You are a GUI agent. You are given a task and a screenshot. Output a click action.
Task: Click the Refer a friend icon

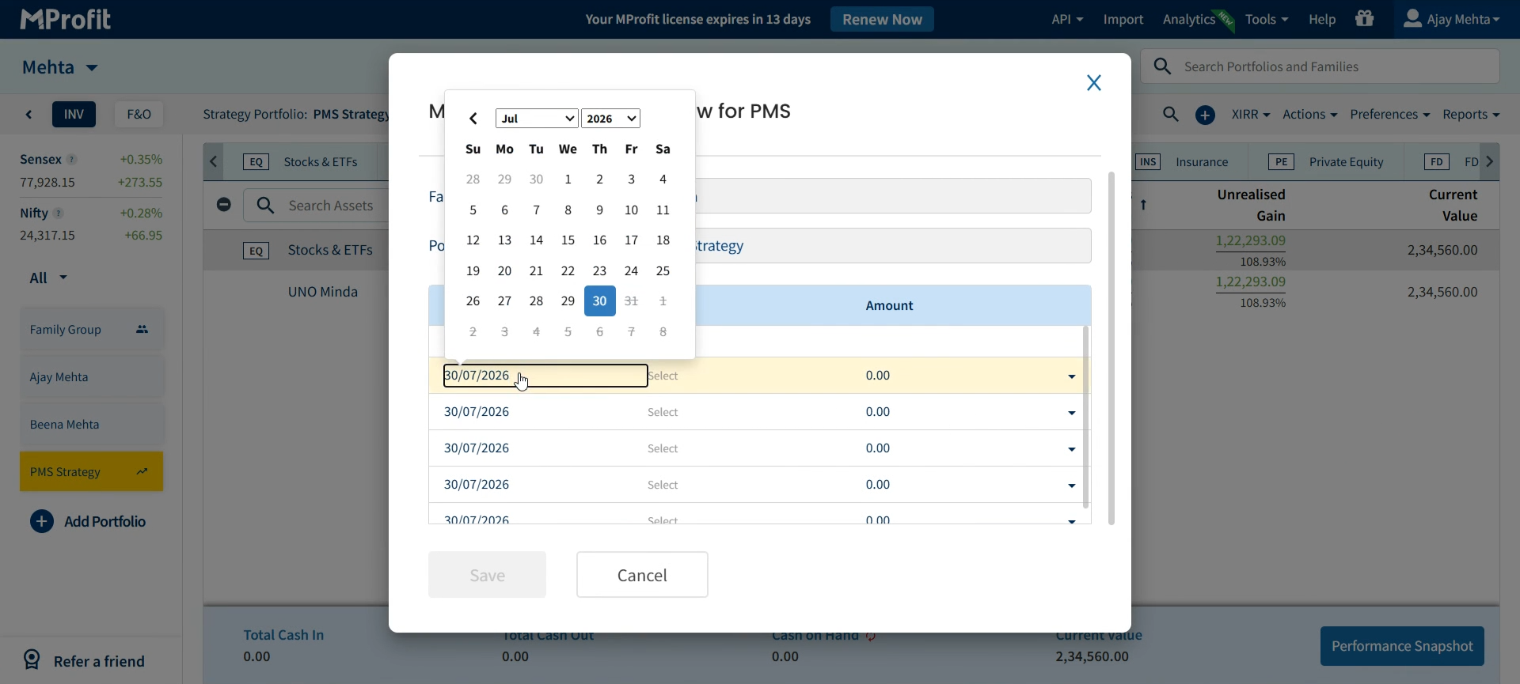click(x=32, y=660)
